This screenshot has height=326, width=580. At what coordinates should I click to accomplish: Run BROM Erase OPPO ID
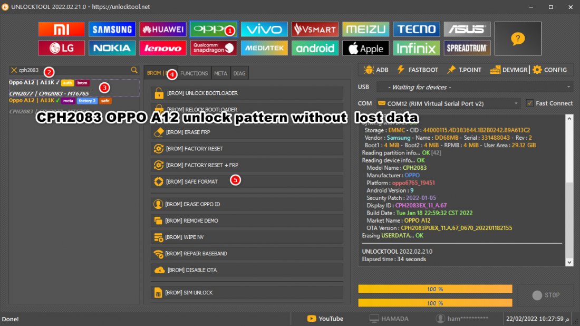(x=247, y=204)
